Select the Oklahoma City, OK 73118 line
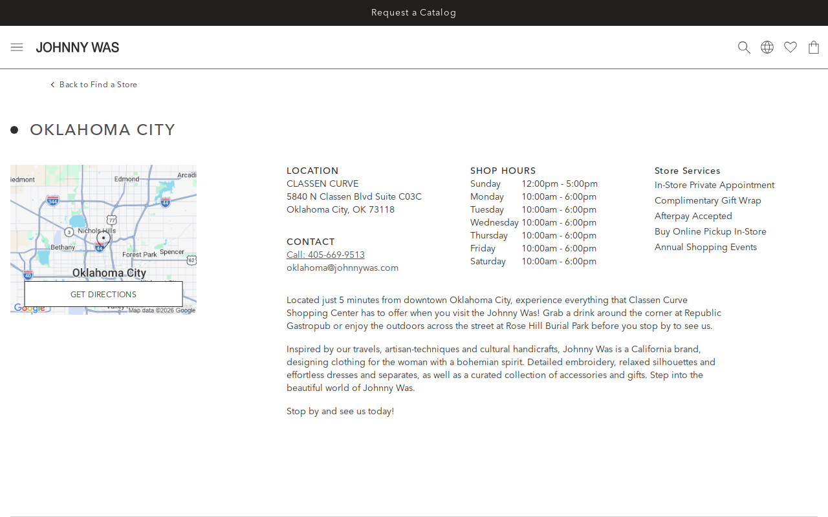This screenshot has width=828, height=517. (340, 210)
